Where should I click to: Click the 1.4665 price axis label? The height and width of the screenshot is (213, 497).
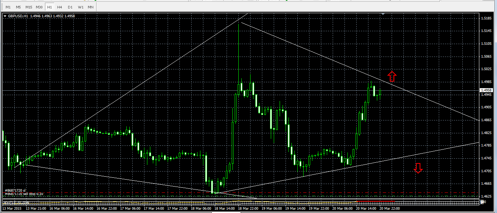tap(486, 184)
